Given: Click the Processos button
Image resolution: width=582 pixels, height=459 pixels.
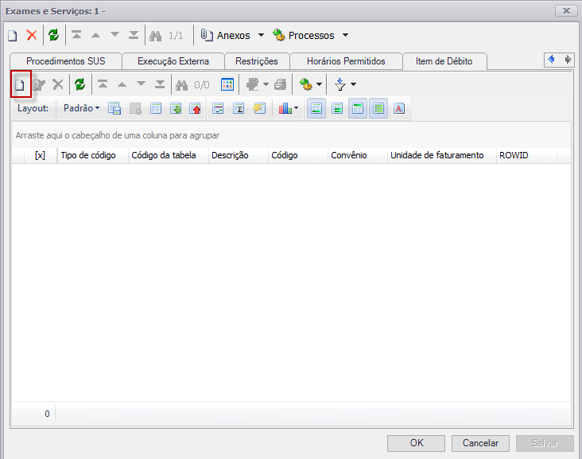Looking at the screenshot, I should pyautogui.click(x=304, y=36).
